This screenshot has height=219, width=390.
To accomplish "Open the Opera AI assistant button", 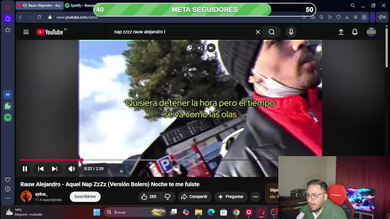I will (x=382, y=17).
